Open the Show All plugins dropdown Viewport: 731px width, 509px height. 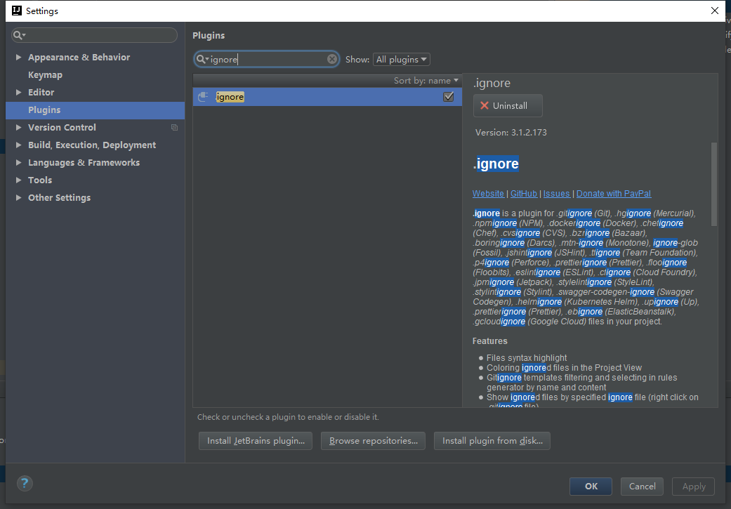pos(401,59)
